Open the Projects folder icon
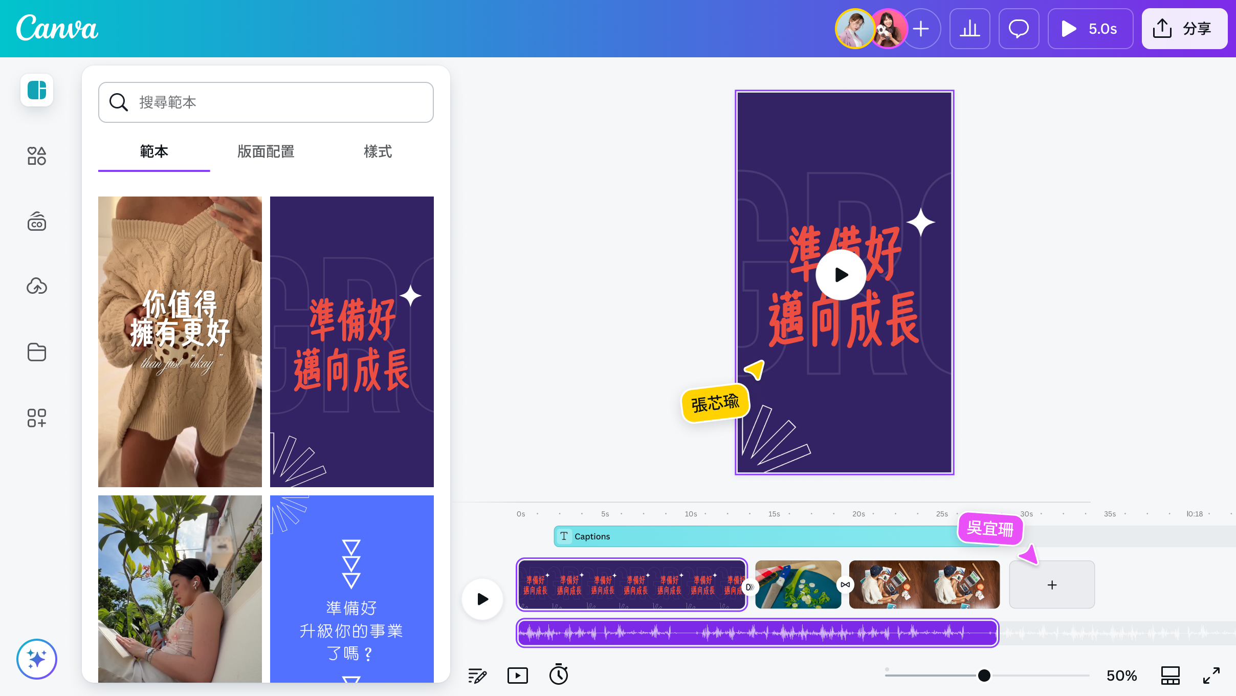The width and height of the screenshot is (1236, 696). 37,352
